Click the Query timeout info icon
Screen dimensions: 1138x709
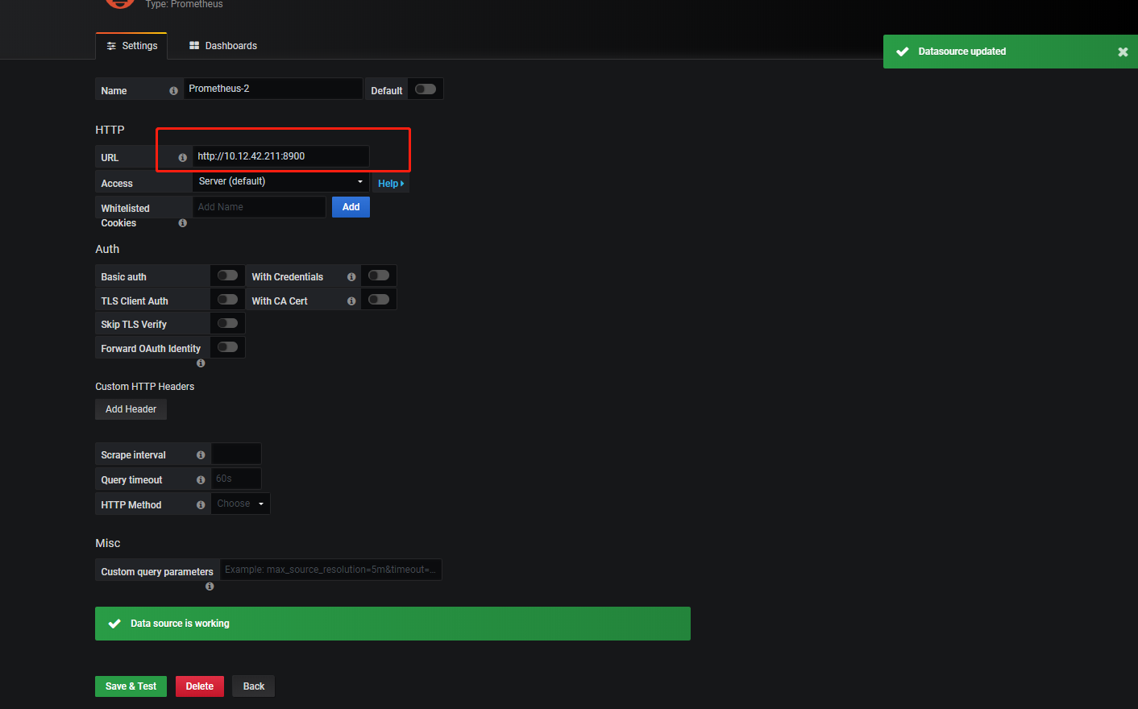click(x=201, y=480)
